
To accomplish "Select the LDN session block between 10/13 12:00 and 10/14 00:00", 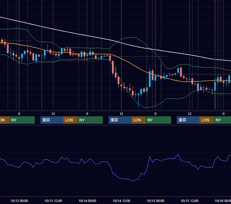I will (x=70, y=120).
